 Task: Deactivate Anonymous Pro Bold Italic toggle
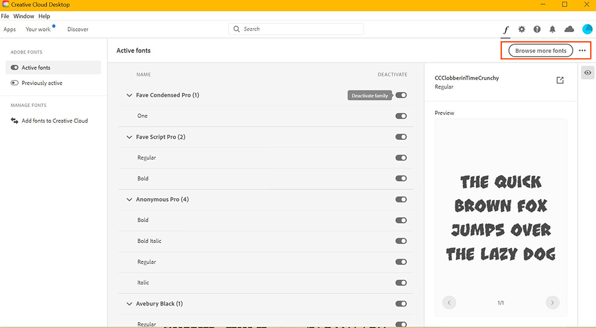(401, 241)
